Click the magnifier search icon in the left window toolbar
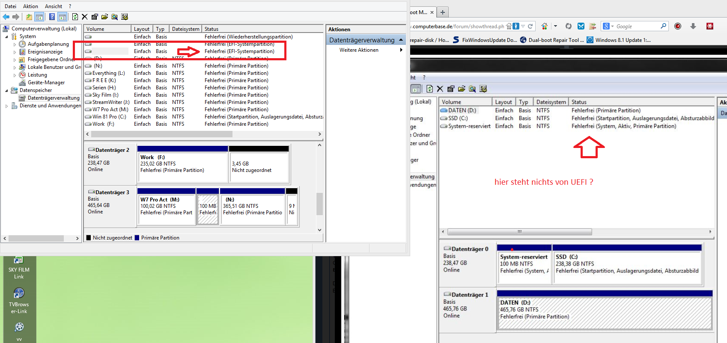727x343 pixels. tap(114, 17)
